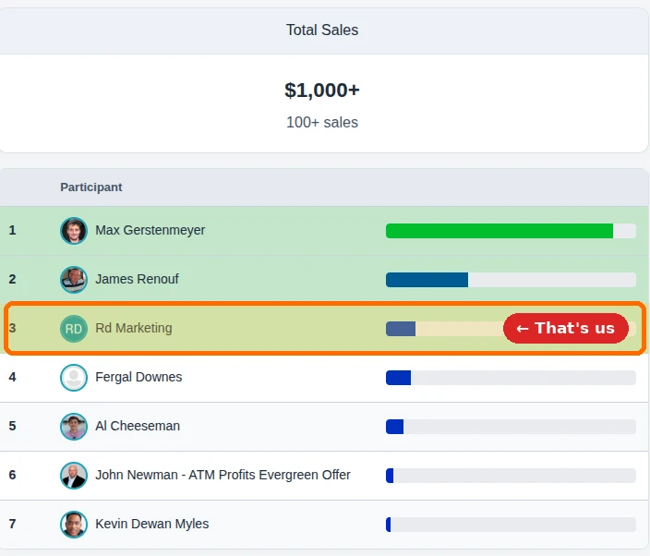This screenshot has width=650, height=556.
Task: Click rank number 5
Action: coord(12,426)
